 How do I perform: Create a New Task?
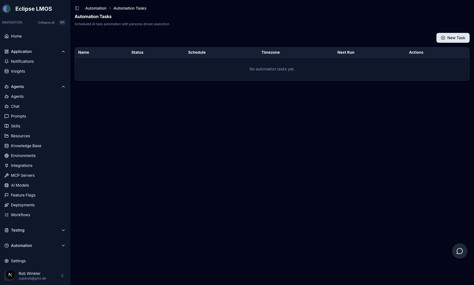(x=453, y=38)
